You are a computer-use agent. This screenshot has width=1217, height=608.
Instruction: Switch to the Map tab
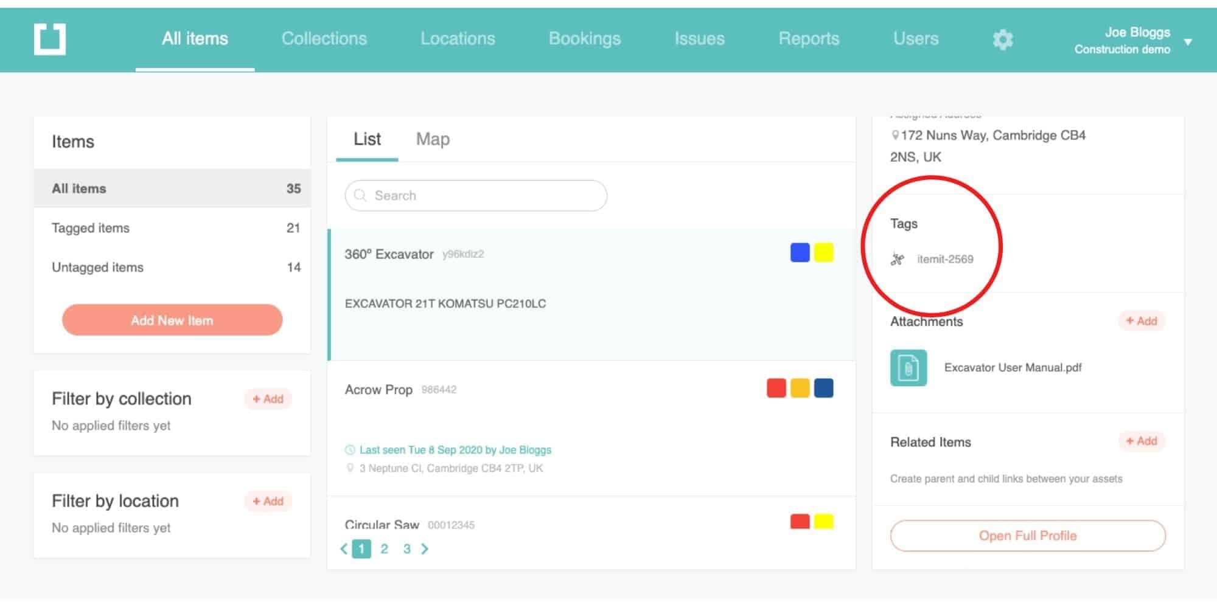coord(433,139)
